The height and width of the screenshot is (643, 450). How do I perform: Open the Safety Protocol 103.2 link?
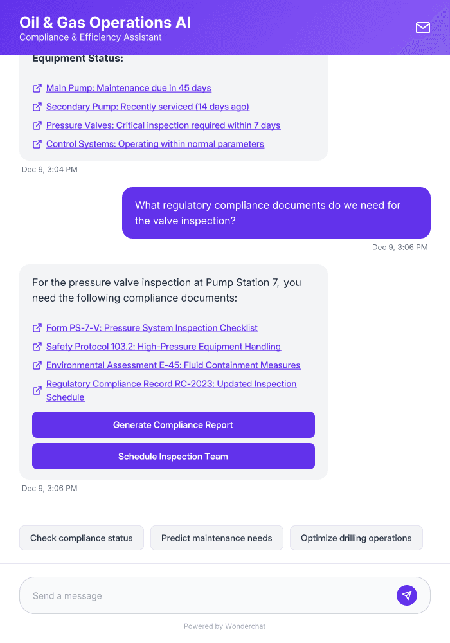[164, 347]
